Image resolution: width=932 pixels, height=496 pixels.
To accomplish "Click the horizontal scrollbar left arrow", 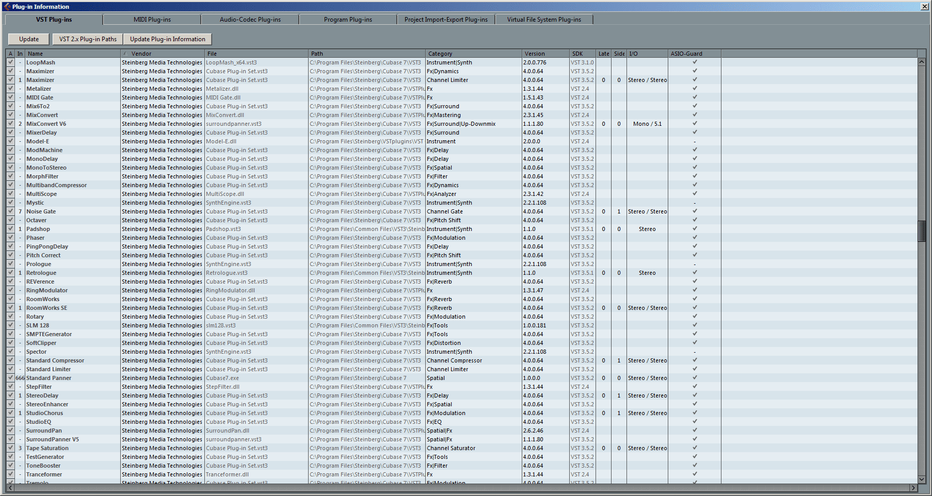I will tap(10, 488).
